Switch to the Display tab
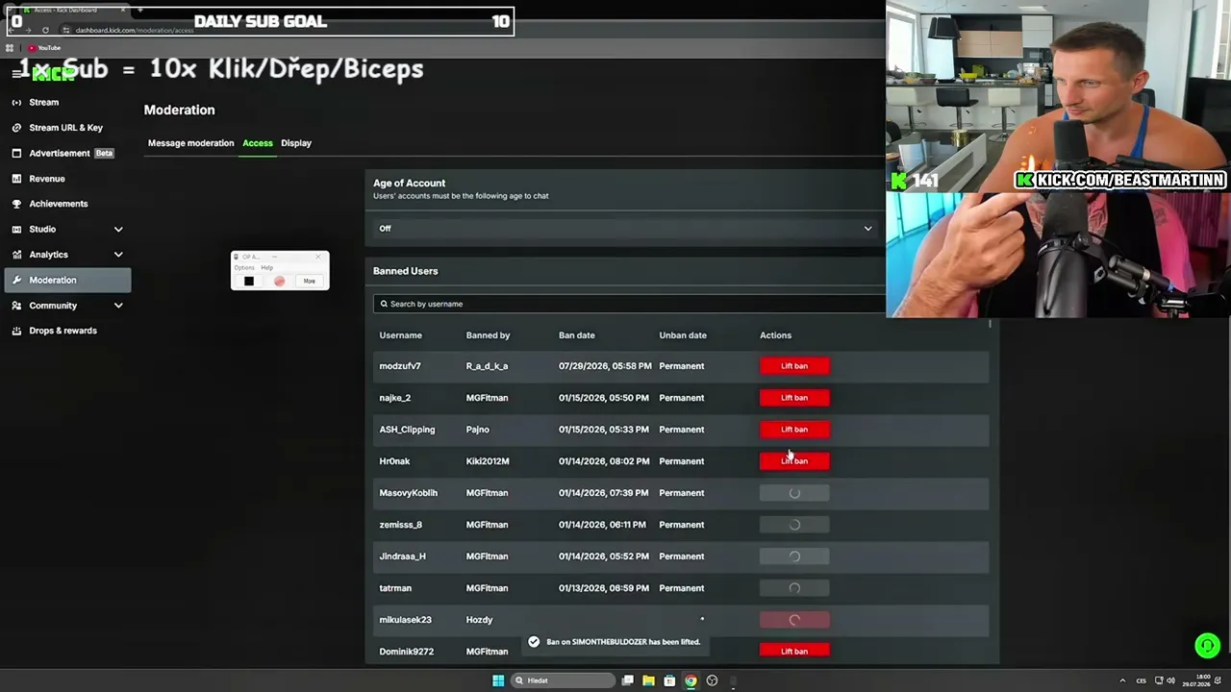 pos(296,143)
